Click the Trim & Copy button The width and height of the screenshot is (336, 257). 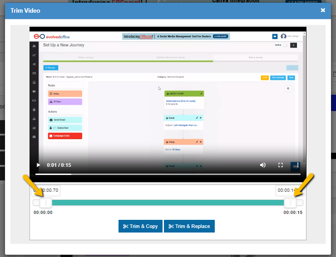click(140, 226)
